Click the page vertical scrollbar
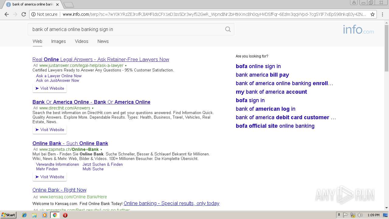 (x=387, y=48)
